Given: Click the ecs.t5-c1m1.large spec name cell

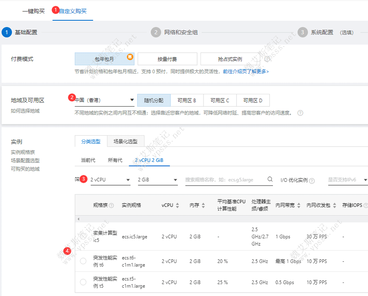Looking at the screenshot, I should 133,282.
